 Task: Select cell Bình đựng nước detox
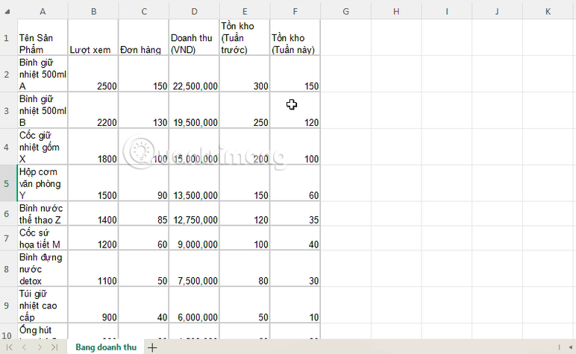[x=43, y=269]
